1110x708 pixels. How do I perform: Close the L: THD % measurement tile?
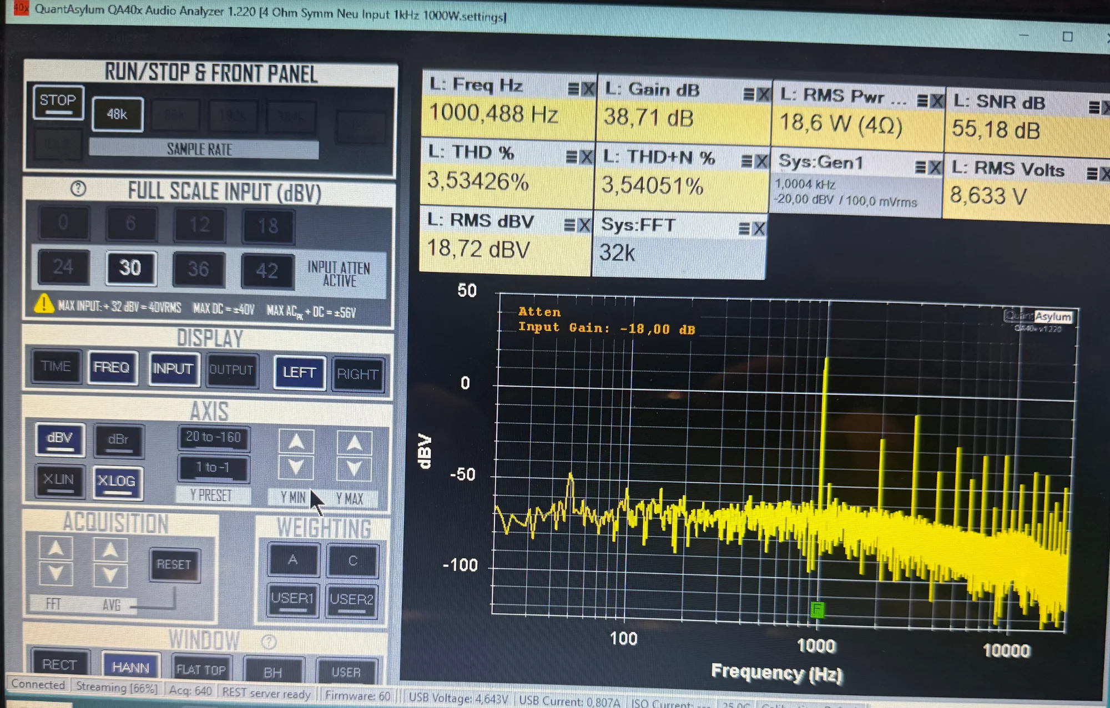point(586,157)
